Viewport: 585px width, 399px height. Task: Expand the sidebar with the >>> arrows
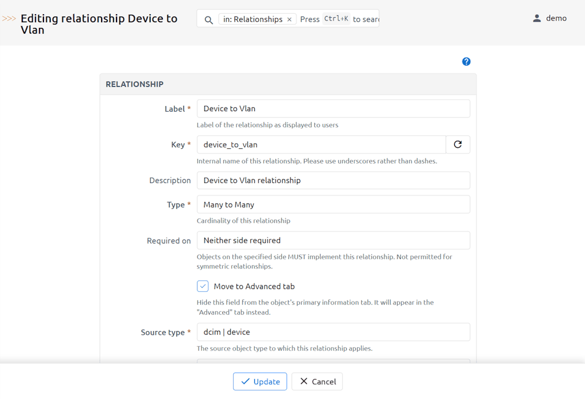[9, 19]
